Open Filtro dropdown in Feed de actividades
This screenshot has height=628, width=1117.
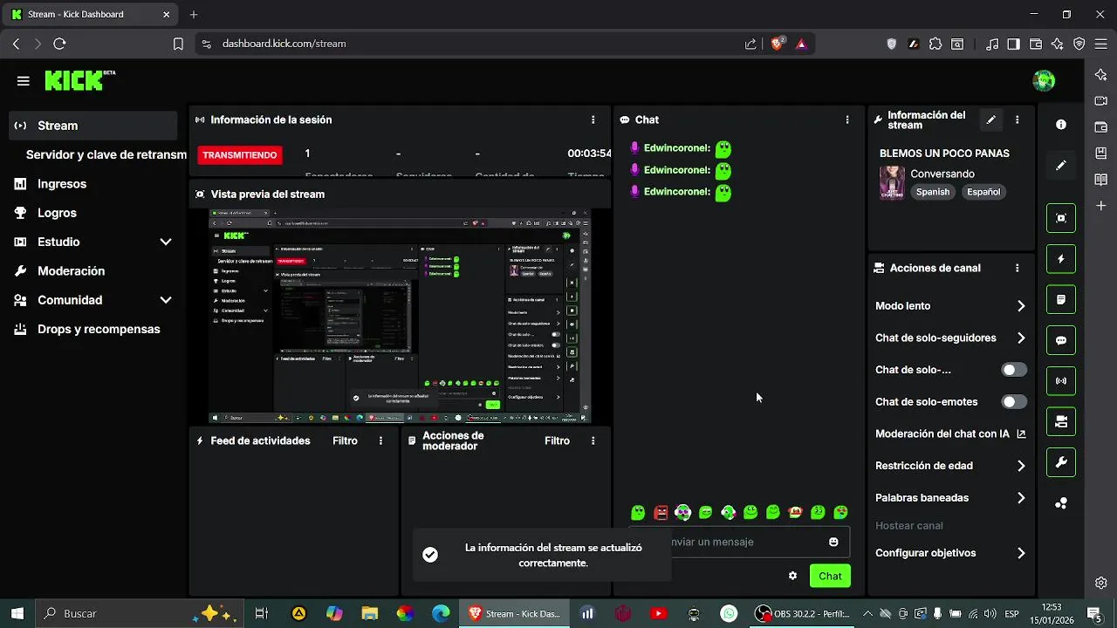coord(345,440)
